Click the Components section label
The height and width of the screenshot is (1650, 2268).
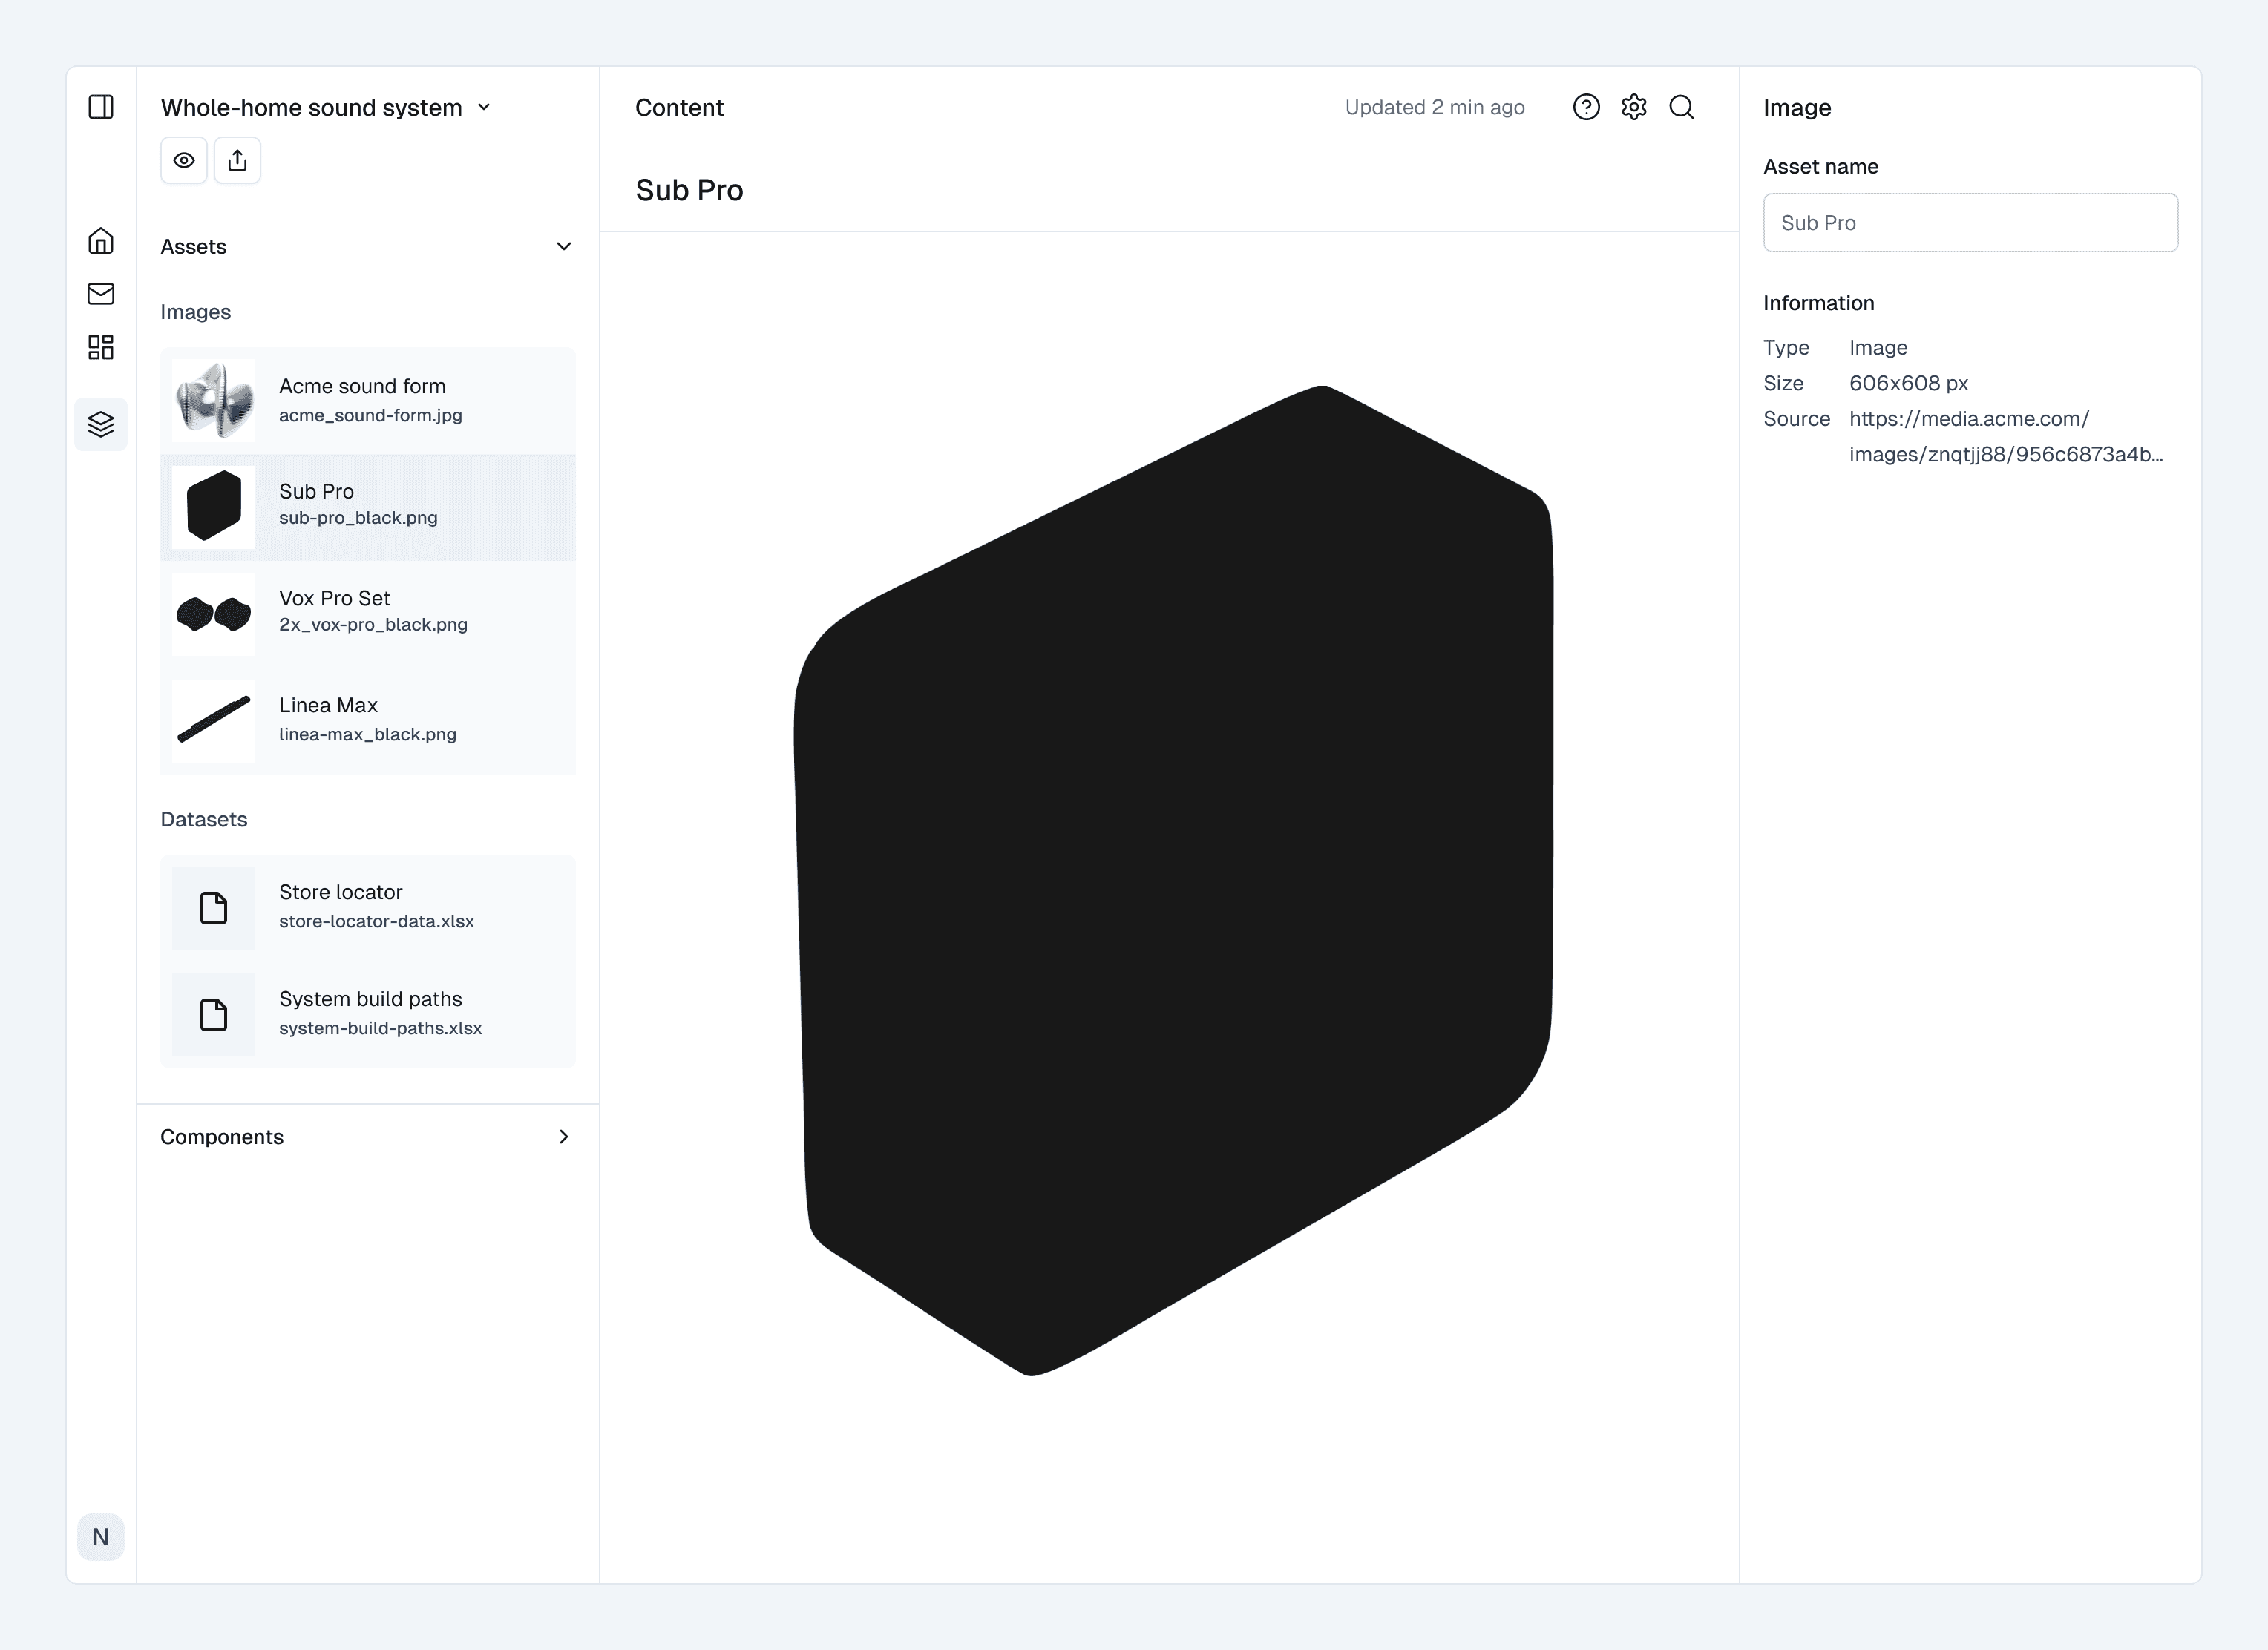click(x=222, y=1137)
